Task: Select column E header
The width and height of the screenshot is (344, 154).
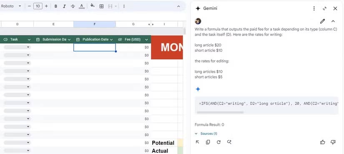Action: click(x=53, y=24)
